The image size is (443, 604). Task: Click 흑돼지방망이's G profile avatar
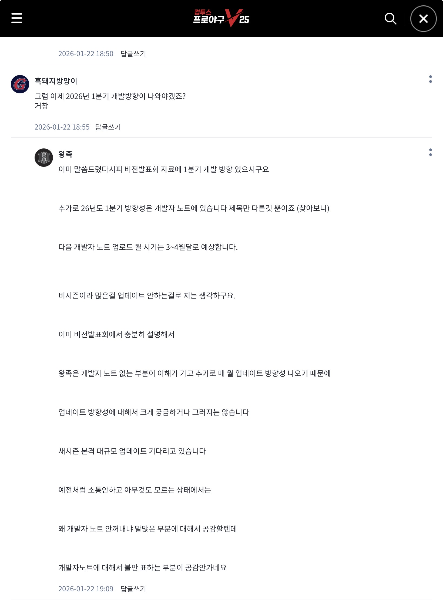(x=20, y=84)
